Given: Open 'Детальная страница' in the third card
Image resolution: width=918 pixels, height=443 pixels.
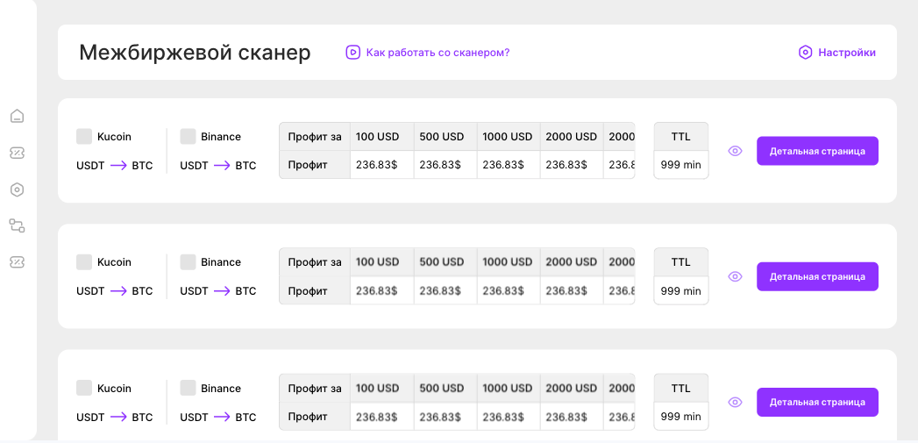Looking at the screenshot, I should [x=817, y=403].
